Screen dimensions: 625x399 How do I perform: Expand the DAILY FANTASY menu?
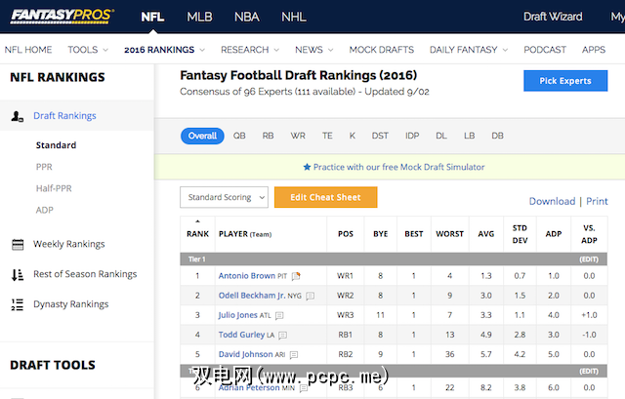point(505,50)
